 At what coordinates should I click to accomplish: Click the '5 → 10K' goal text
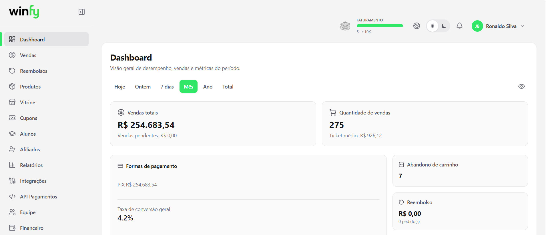point(364,32)
